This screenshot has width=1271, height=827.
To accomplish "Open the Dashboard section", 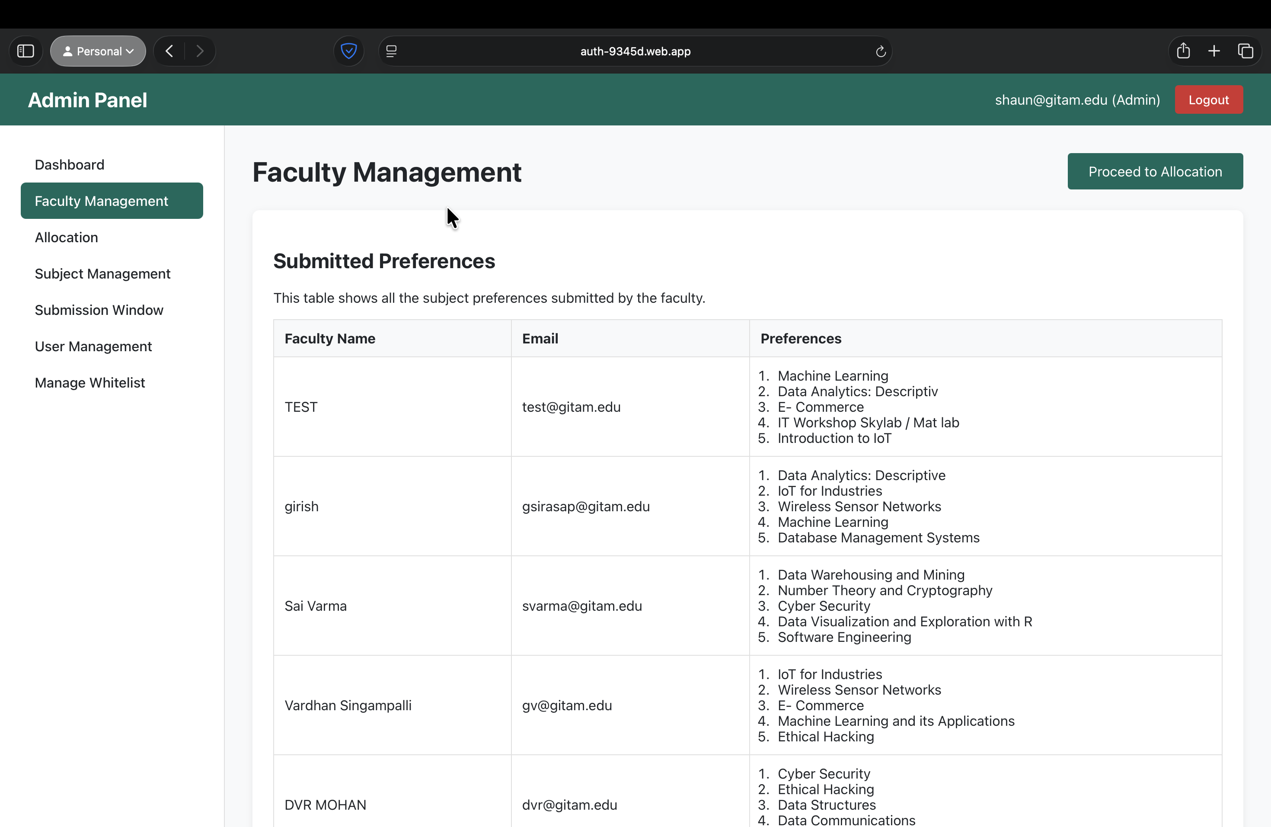I will click(x=70, y=164).
